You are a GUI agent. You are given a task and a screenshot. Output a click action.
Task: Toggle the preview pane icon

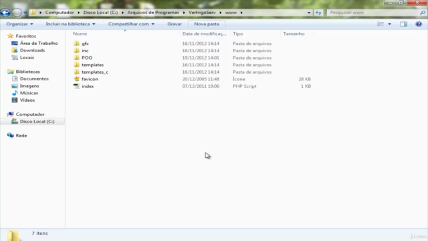403,24
